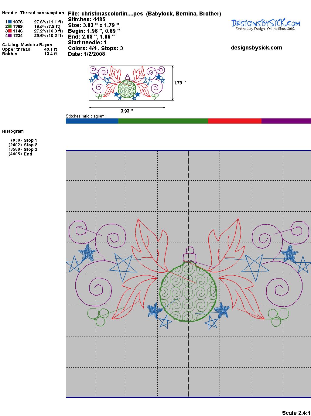Click the small design thumbnail preview
311x416 pixels.
coord(127,83)
